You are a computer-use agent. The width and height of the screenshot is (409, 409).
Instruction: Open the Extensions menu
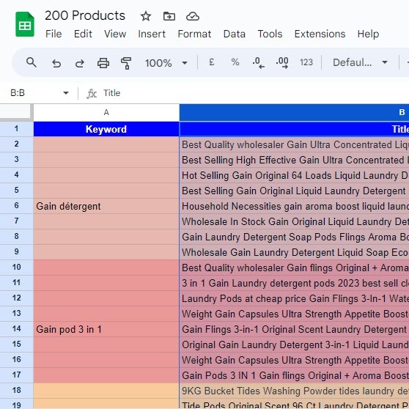click(320, 34)
